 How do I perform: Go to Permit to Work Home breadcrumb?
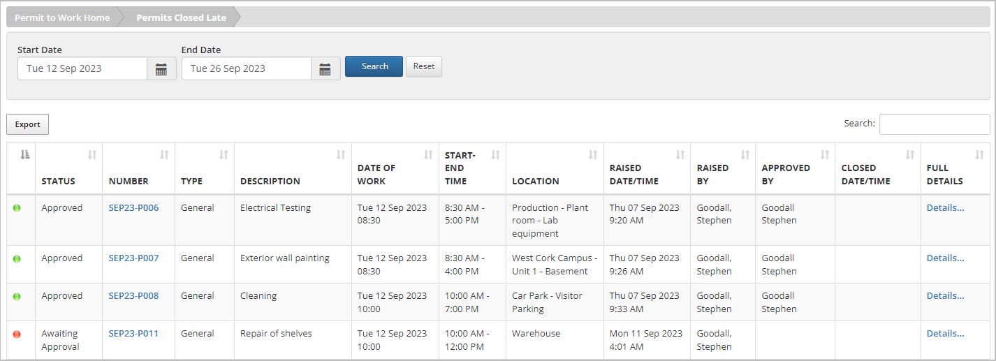click(x=62, y=17)
